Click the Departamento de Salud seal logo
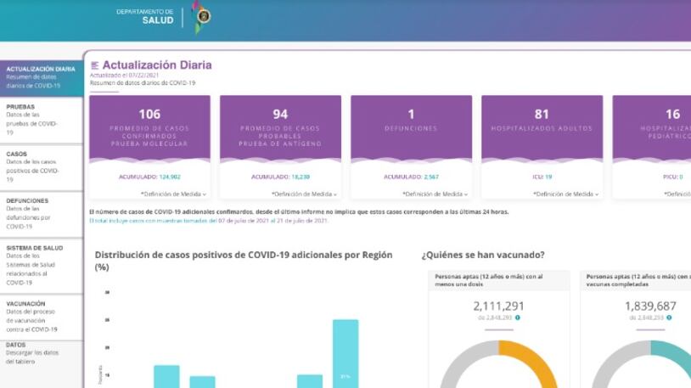This screenshot has width=691, height=388. tap(202, 17)
